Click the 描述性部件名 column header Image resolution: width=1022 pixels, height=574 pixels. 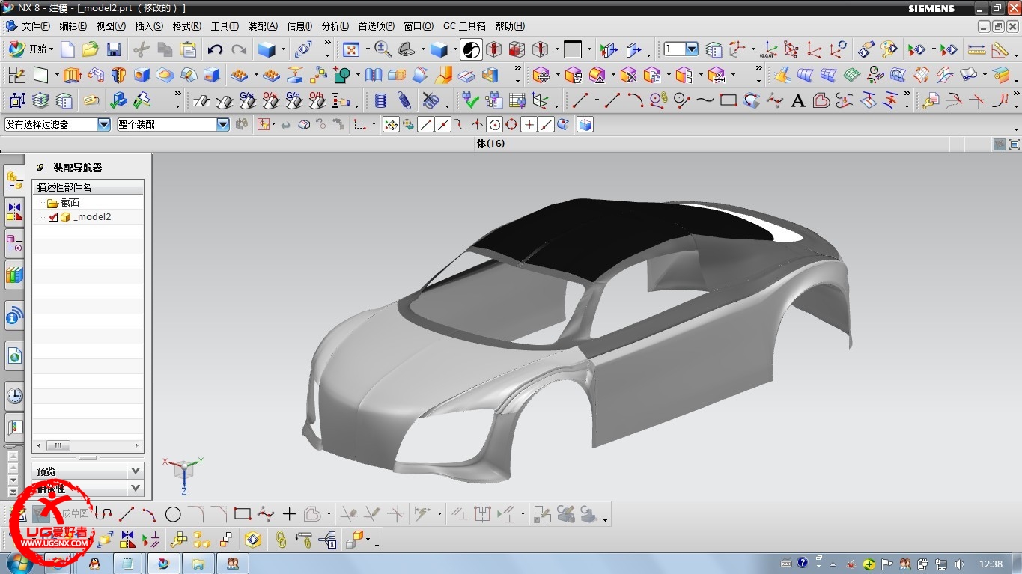pos(88,187)
